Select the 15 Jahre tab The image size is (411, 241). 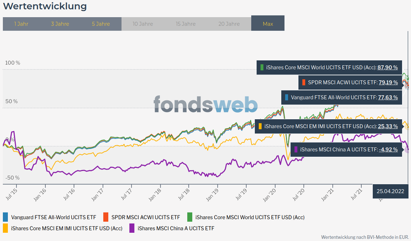point(186,24)
